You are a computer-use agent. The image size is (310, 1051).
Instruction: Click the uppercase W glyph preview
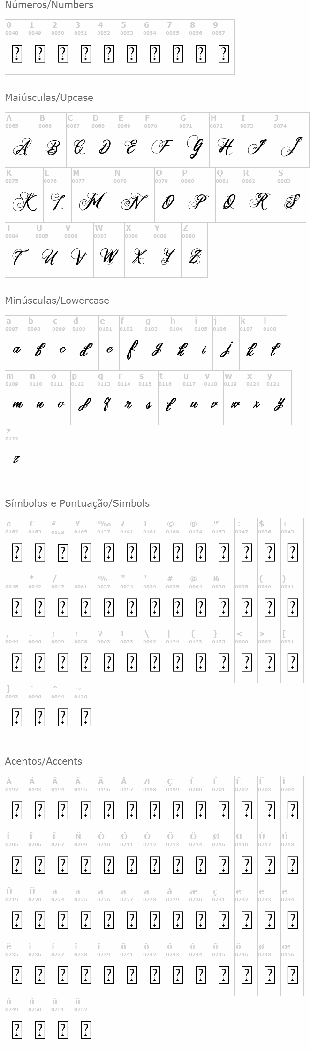[109, 256]
